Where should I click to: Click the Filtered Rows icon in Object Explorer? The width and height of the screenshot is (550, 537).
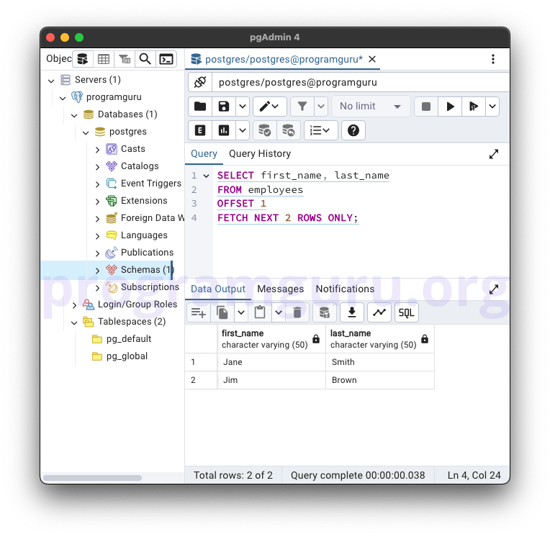click(x=125, y=59)
